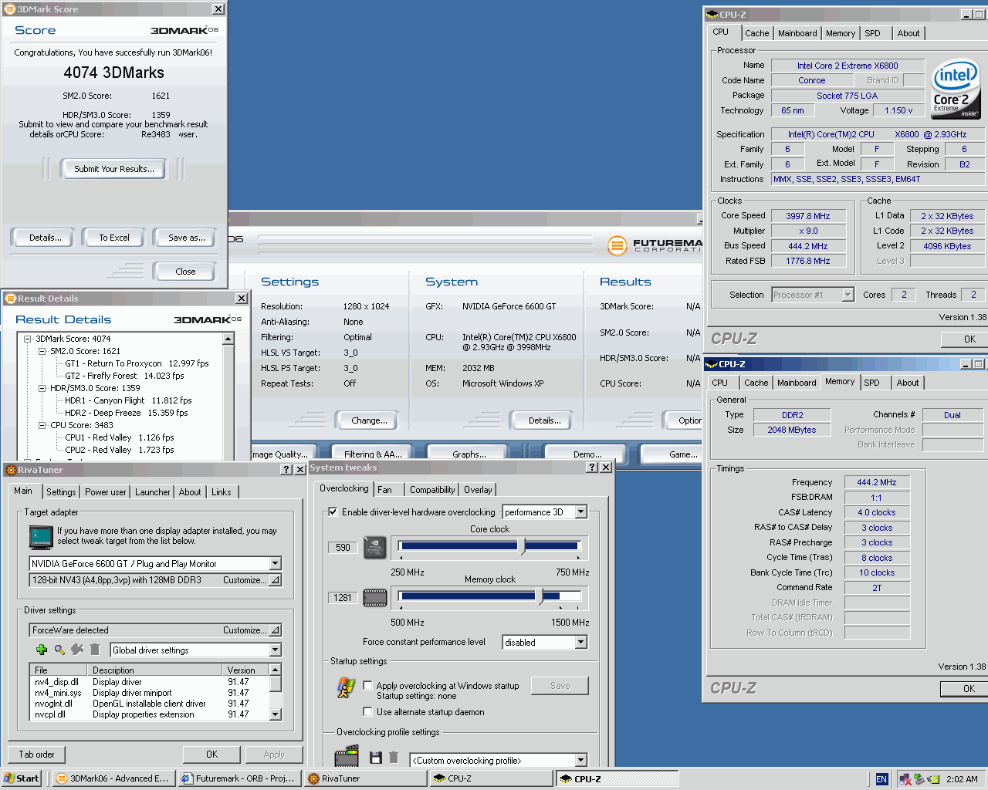Switch to Futuremark - ORB taskbar item

click(x=239, y=778)
